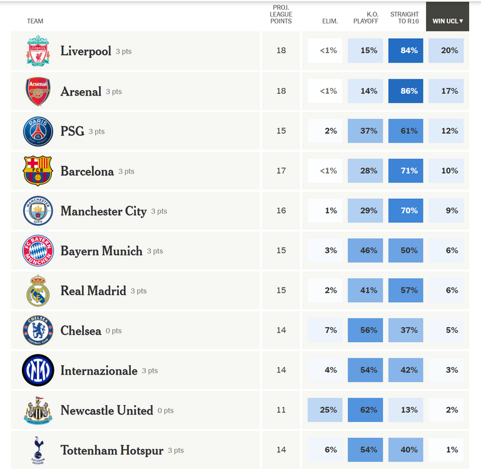Click the Tottenham Hotspur logo

(38, 450)
